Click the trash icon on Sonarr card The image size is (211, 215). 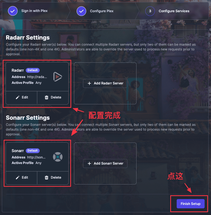click(x=47, y=178)
